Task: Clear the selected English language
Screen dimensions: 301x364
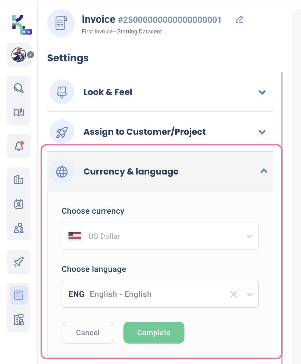Action: [x=233, y=294]
